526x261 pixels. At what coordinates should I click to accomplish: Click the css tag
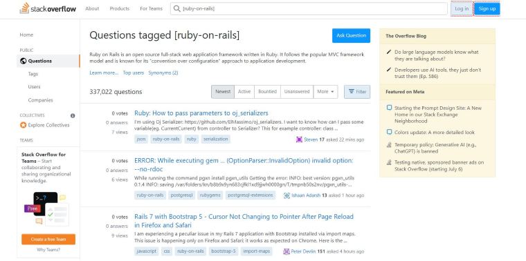pyautogui.click(x=167, y=251)
